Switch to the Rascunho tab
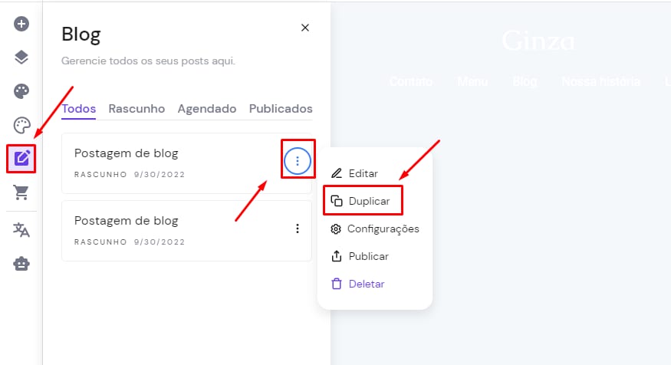Viewport: 671px width, 365px height. tap(137, 109)
